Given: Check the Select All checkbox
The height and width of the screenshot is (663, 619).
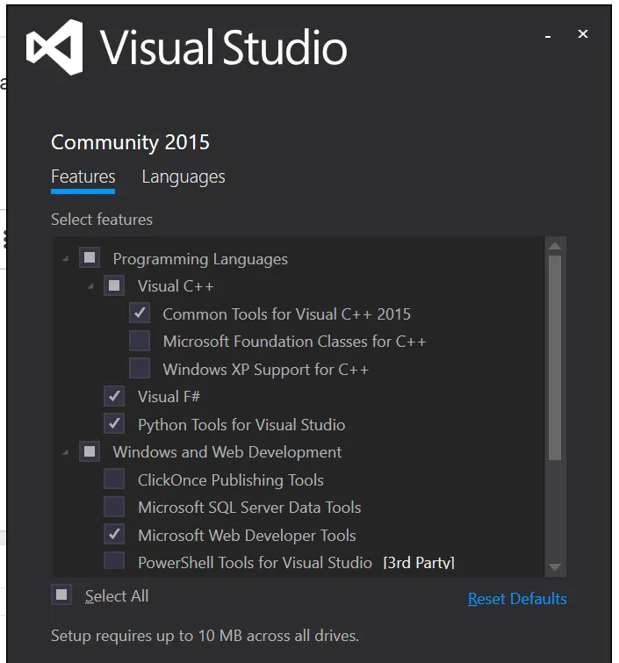Looking at the screenshot, I should coord(61,595).
